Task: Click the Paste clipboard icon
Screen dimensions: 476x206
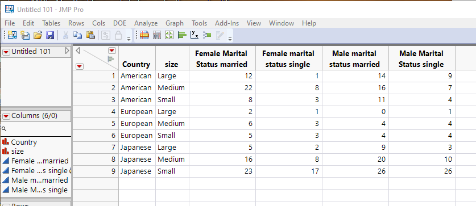Action: pos(90,35)
